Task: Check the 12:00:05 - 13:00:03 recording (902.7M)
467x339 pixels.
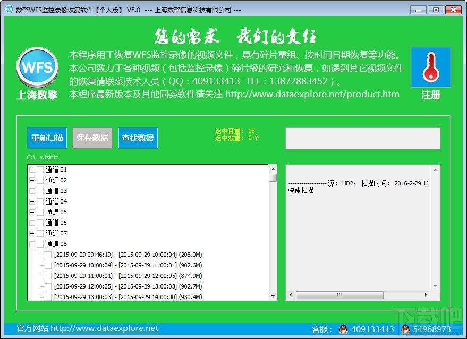Action: (48, 286)
